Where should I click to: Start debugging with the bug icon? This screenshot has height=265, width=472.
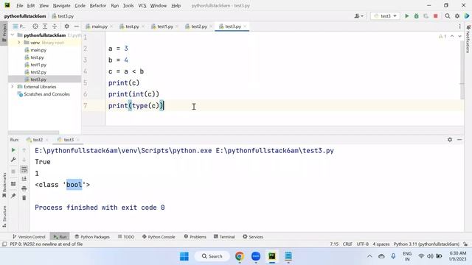416,16
